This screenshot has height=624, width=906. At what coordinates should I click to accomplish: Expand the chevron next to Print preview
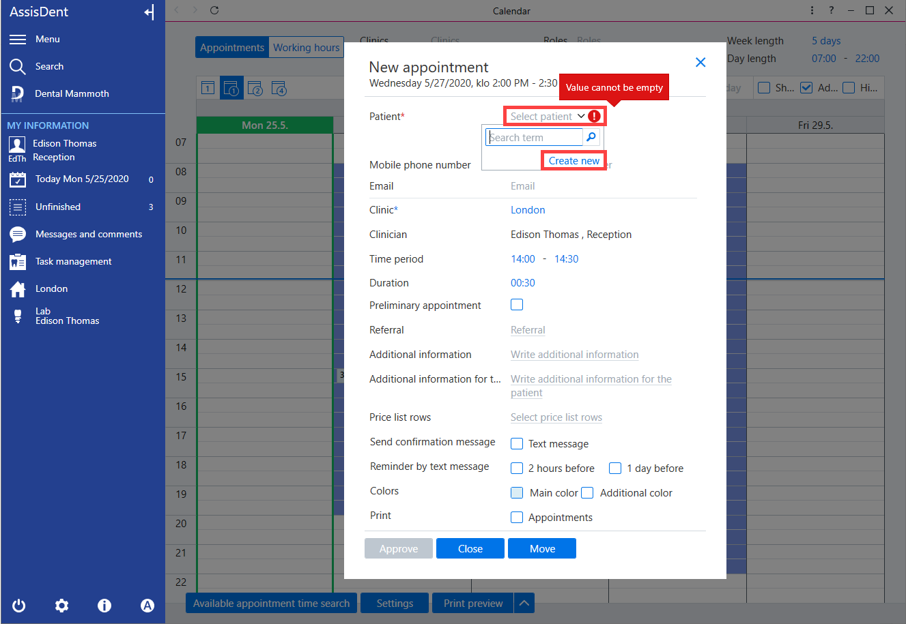pyautogui.click(x=524, y=603)
